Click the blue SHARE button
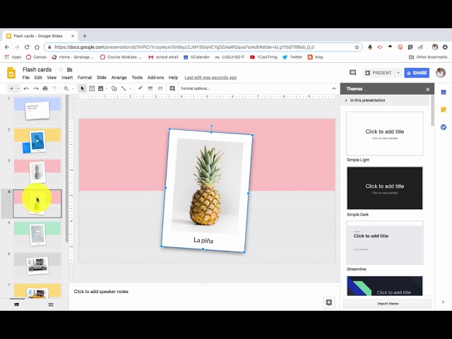This screenshot has width=452, height=339. [417, 73]
